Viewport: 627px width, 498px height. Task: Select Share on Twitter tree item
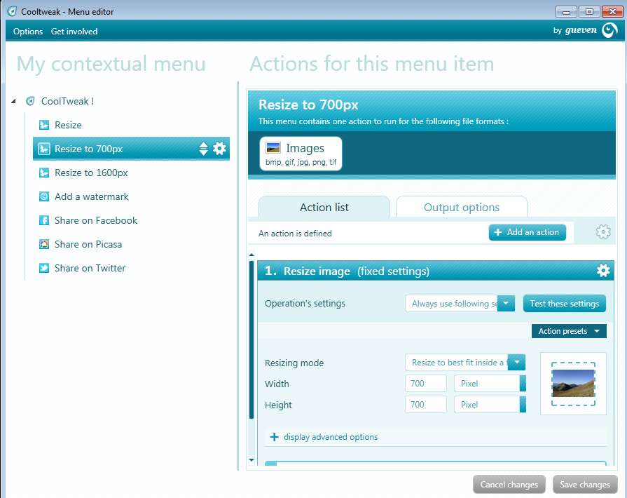[90, 268]
